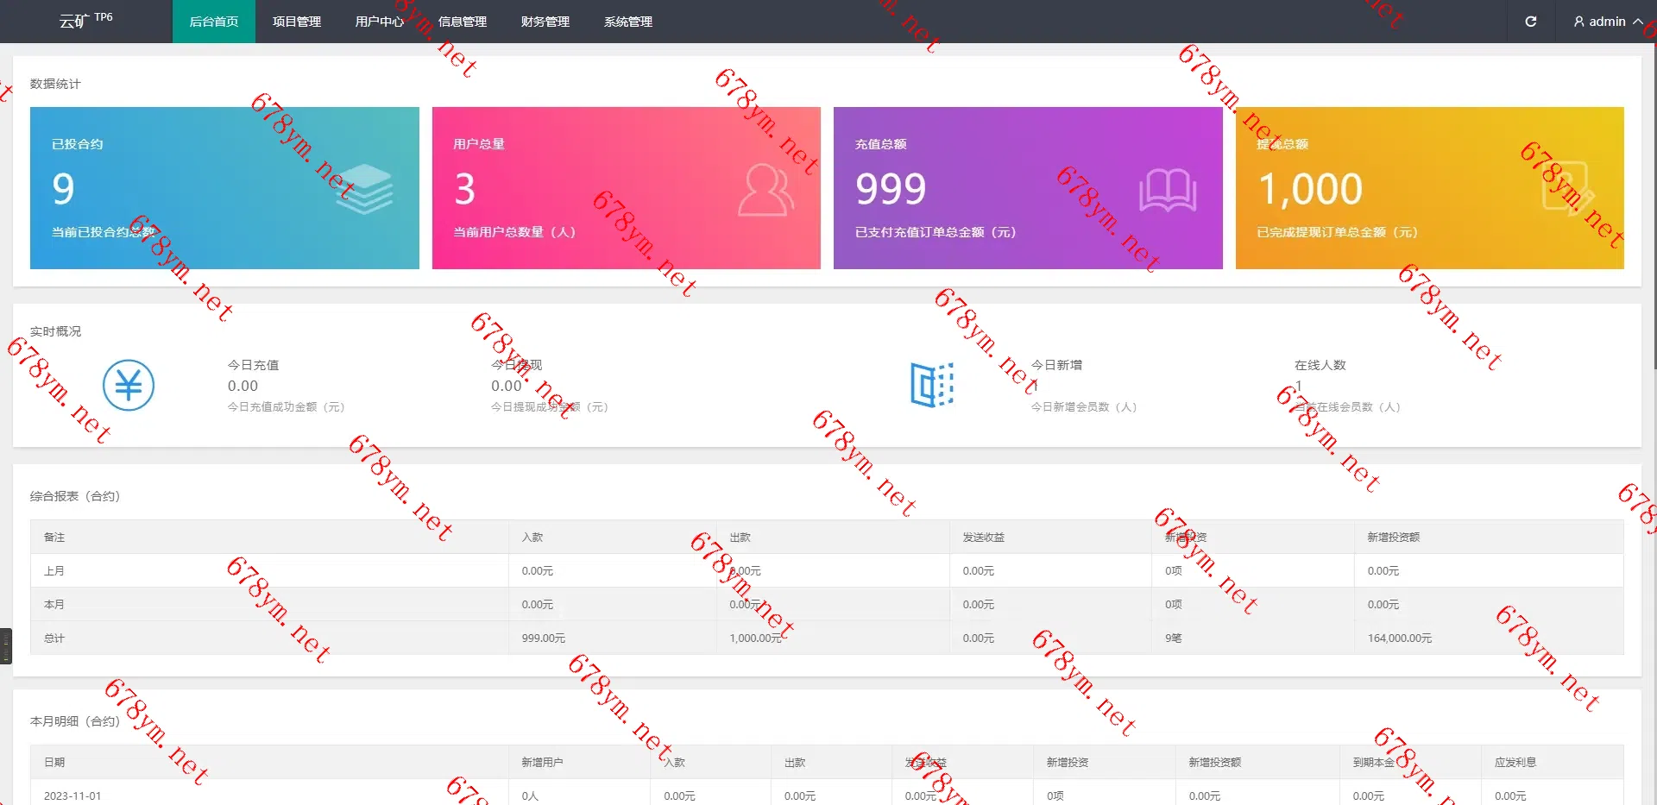Click the 今日新增 label
1657x805 pixels.
pyautogui.click(x=1056, y=365)
